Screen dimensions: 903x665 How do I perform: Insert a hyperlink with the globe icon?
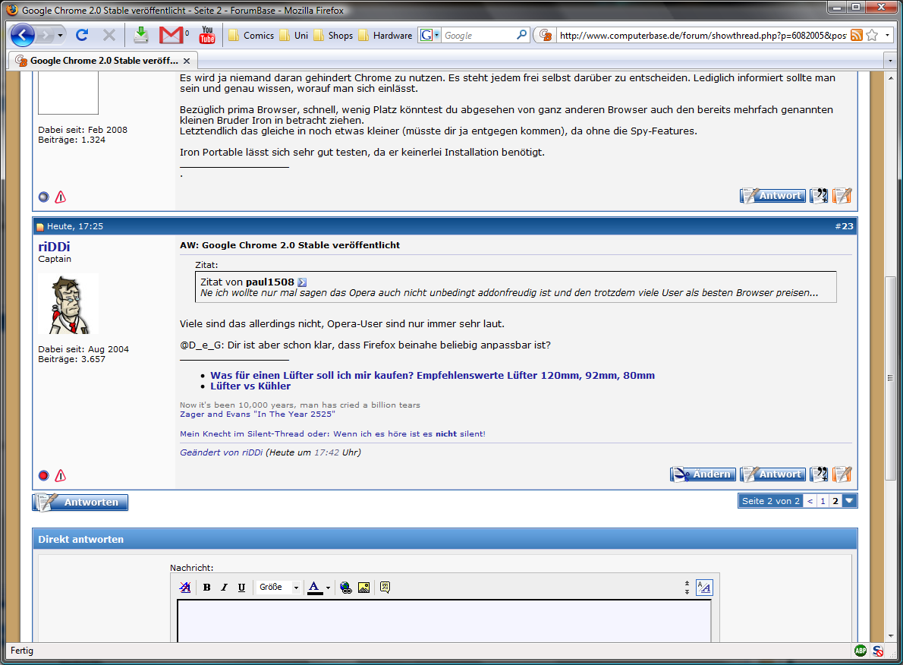tap(345, 588)
